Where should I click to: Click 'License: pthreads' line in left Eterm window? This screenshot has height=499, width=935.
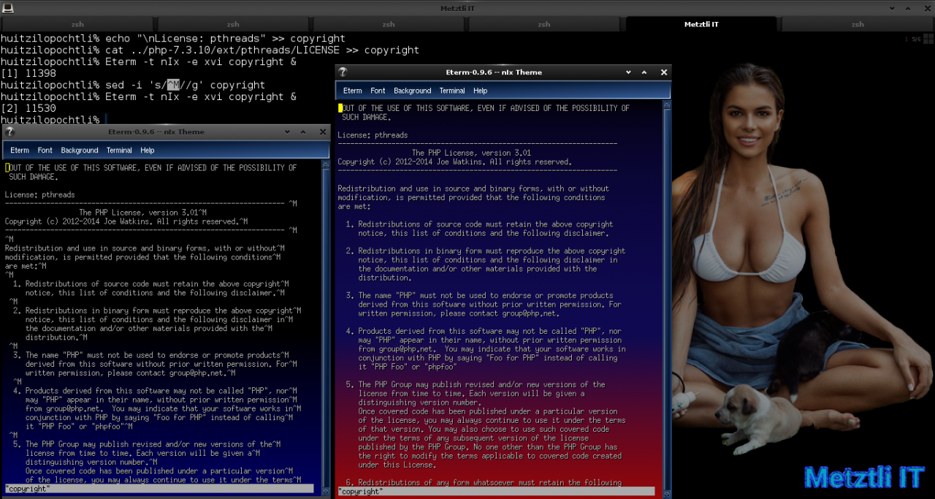tap(39, 195)
